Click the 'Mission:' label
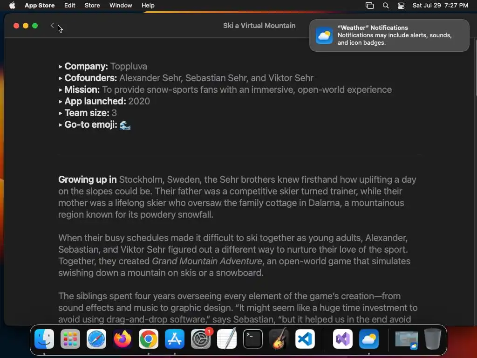 82,89
